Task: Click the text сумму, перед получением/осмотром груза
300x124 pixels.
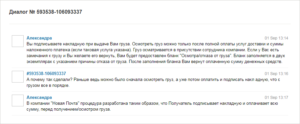Action: [x=69, y=110]
